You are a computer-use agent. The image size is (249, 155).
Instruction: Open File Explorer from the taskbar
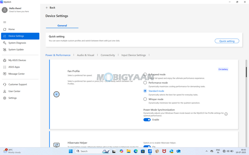pyautogui.click(x=128, y=151)
